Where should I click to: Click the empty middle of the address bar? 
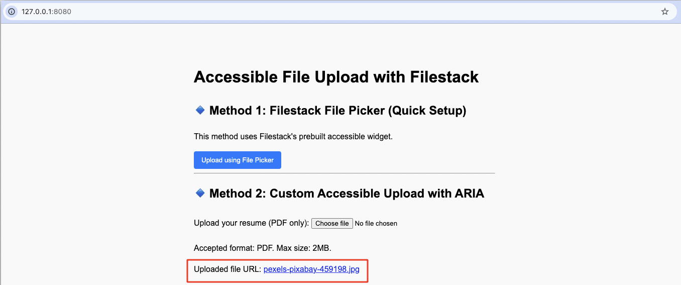(352, 12)
